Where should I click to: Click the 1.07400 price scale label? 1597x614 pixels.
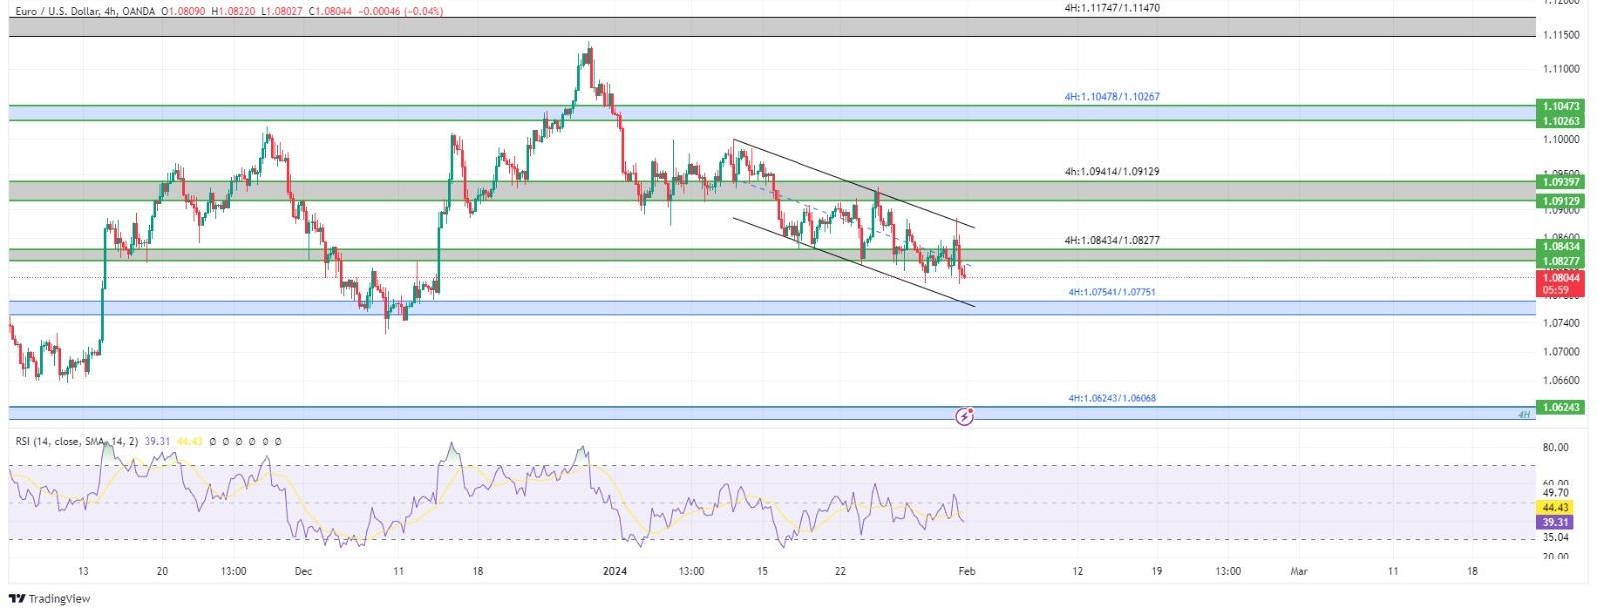coord(1561,324)
